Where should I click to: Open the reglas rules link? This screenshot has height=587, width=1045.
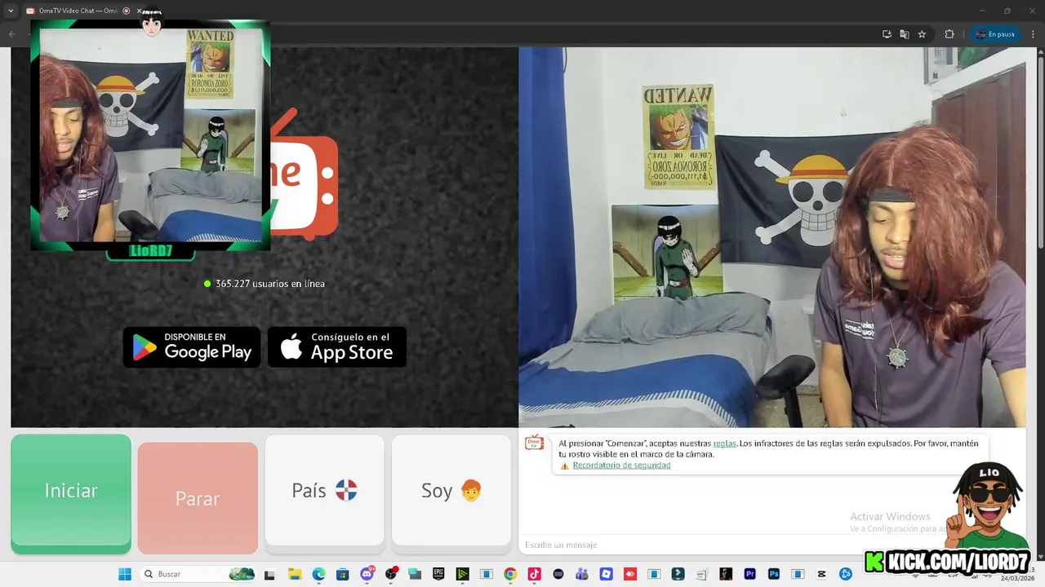coord(724,444)
